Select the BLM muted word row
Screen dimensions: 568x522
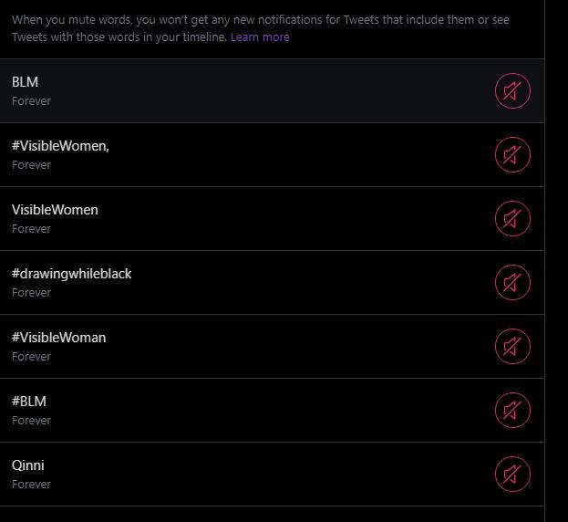click(x=272, y=90)
